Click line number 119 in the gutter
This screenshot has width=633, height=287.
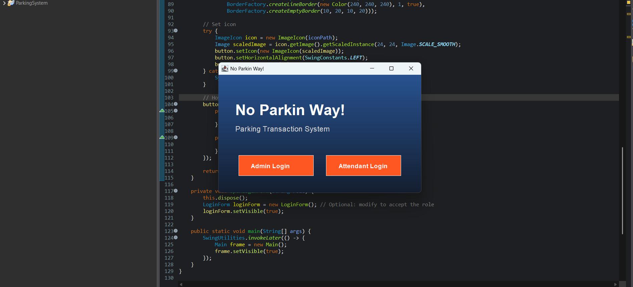tap(169, 204)
